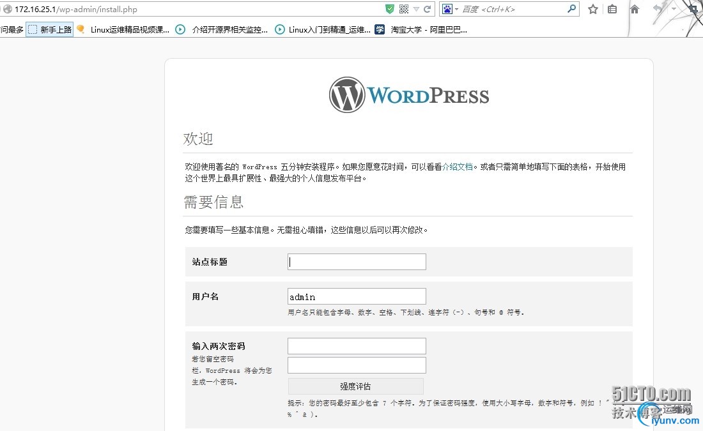Open the Linux入门到精通 bookmark

323,29
